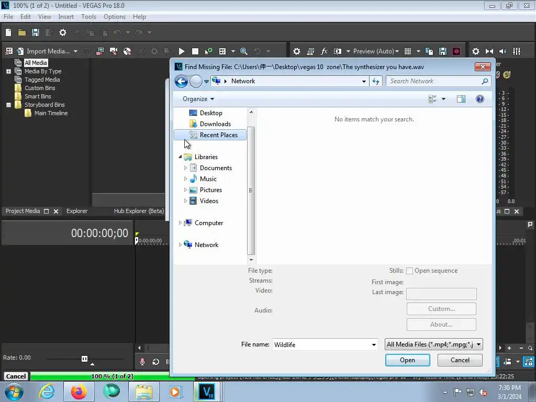Select the Main Timeline bin
The width and height of the screenshot is (536, 402).
(x=51, y=113)
